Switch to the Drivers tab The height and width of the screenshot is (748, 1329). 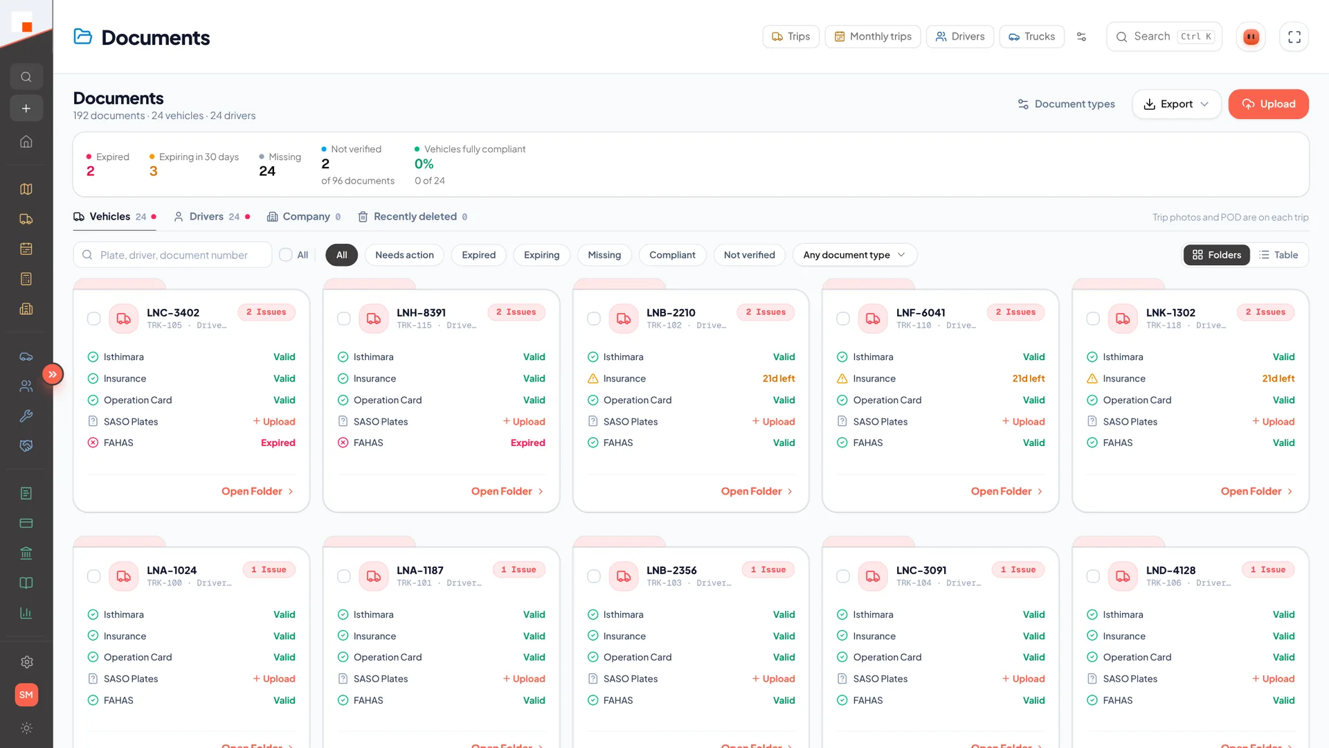pyautogui.click(x=212, y=217)
